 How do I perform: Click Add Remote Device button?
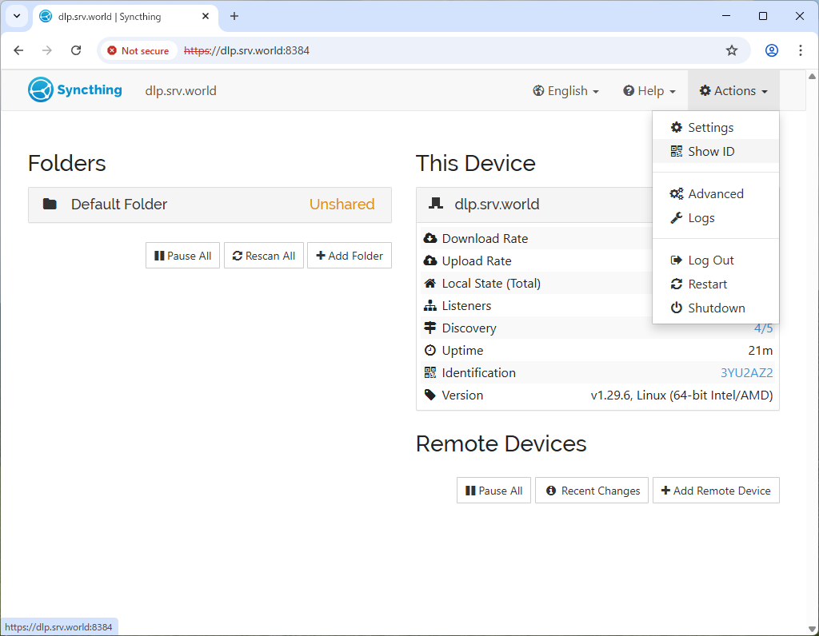716,491
